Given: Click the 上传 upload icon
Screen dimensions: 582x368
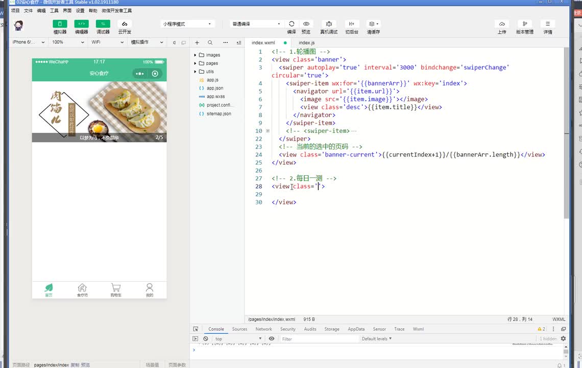Looking at the screenshot, I should pos(502,24).
